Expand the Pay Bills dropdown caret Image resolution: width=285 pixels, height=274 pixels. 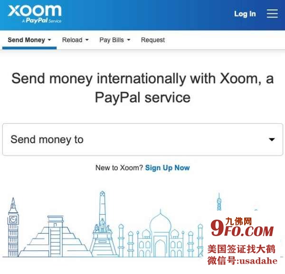[x=129, y=40]
